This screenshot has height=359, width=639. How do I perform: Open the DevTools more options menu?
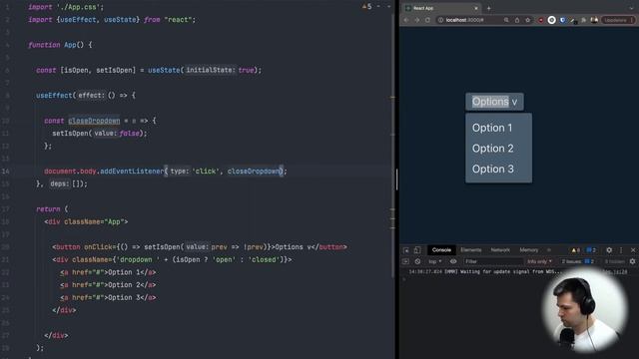click(621, 250)
